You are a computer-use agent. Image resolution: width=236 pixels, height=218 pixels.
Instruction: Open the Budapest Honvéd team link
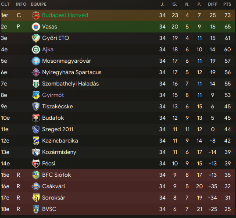pyautogui.click(x=65, y=15)
